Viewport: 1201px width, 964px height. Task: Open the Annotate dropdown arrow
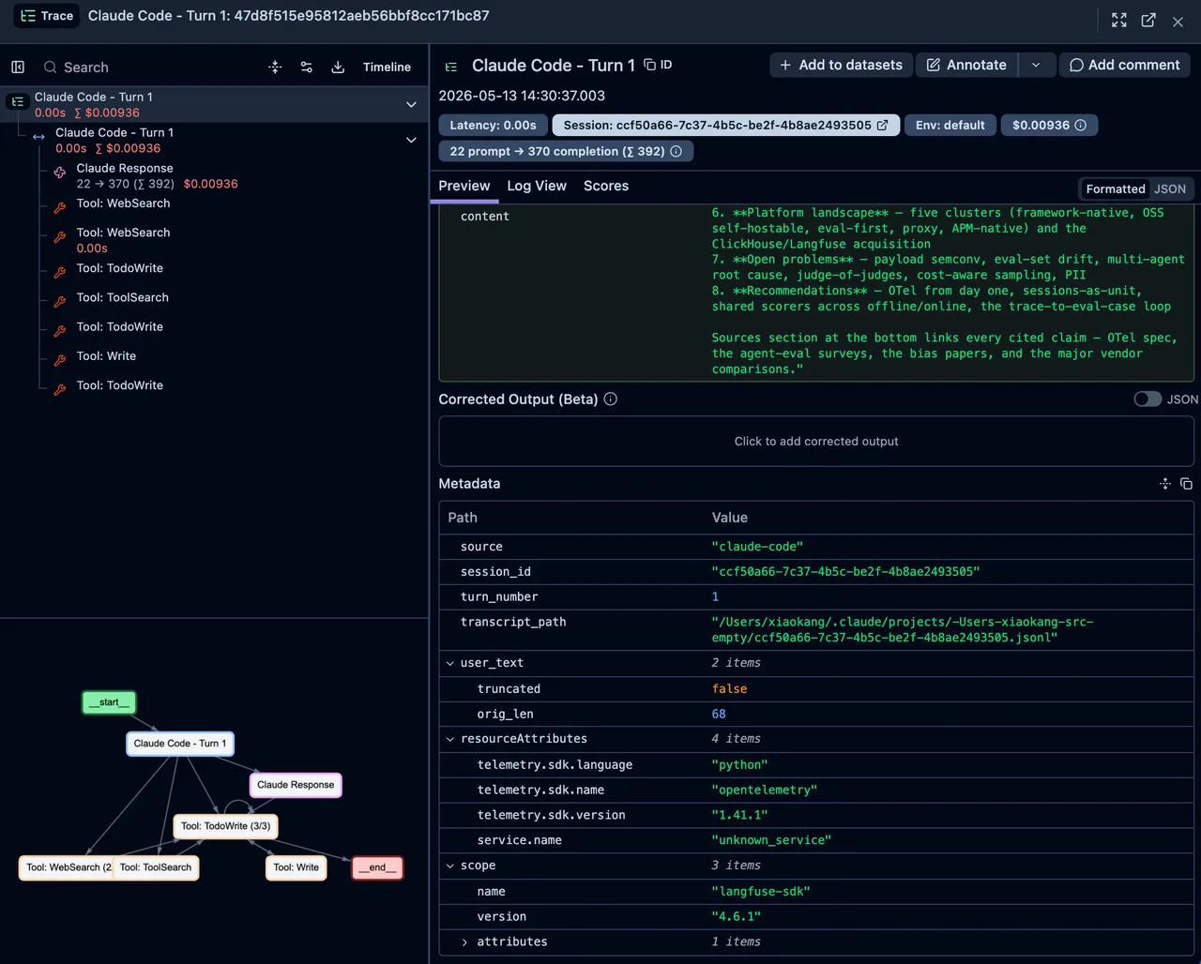1036,65
